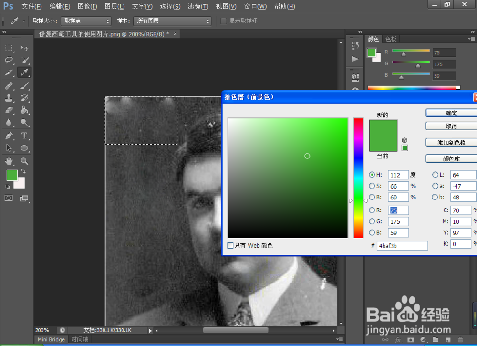
Task: Toggle Quick Mask mode
Action: 9,198
